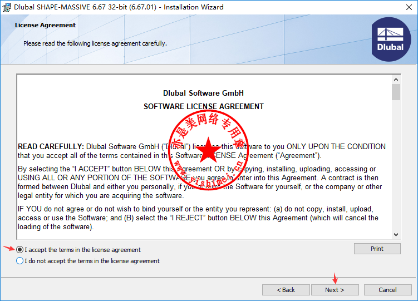Viewport: 418px width, 301px height.
Task: Go back with the < Back button
Action: (x=286, y=290)
